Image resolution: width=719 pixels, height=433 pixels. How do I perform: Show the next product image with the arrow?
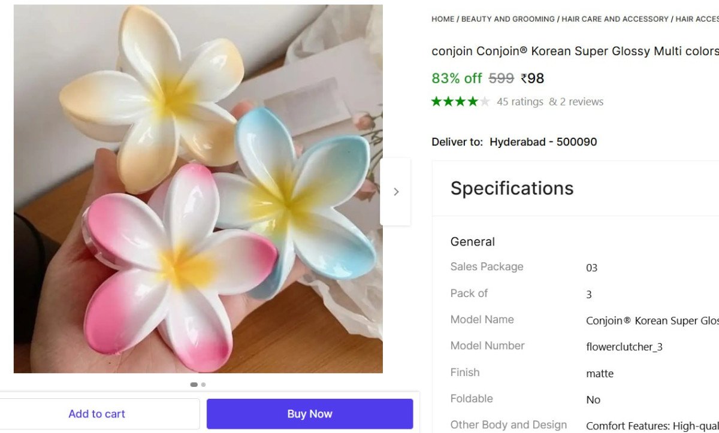395,192
